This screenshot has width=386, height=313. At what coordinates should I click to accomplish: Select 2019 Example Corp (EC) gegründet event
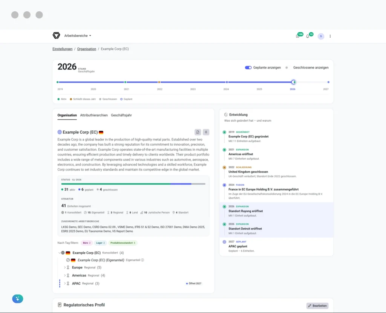click(276, 137)
